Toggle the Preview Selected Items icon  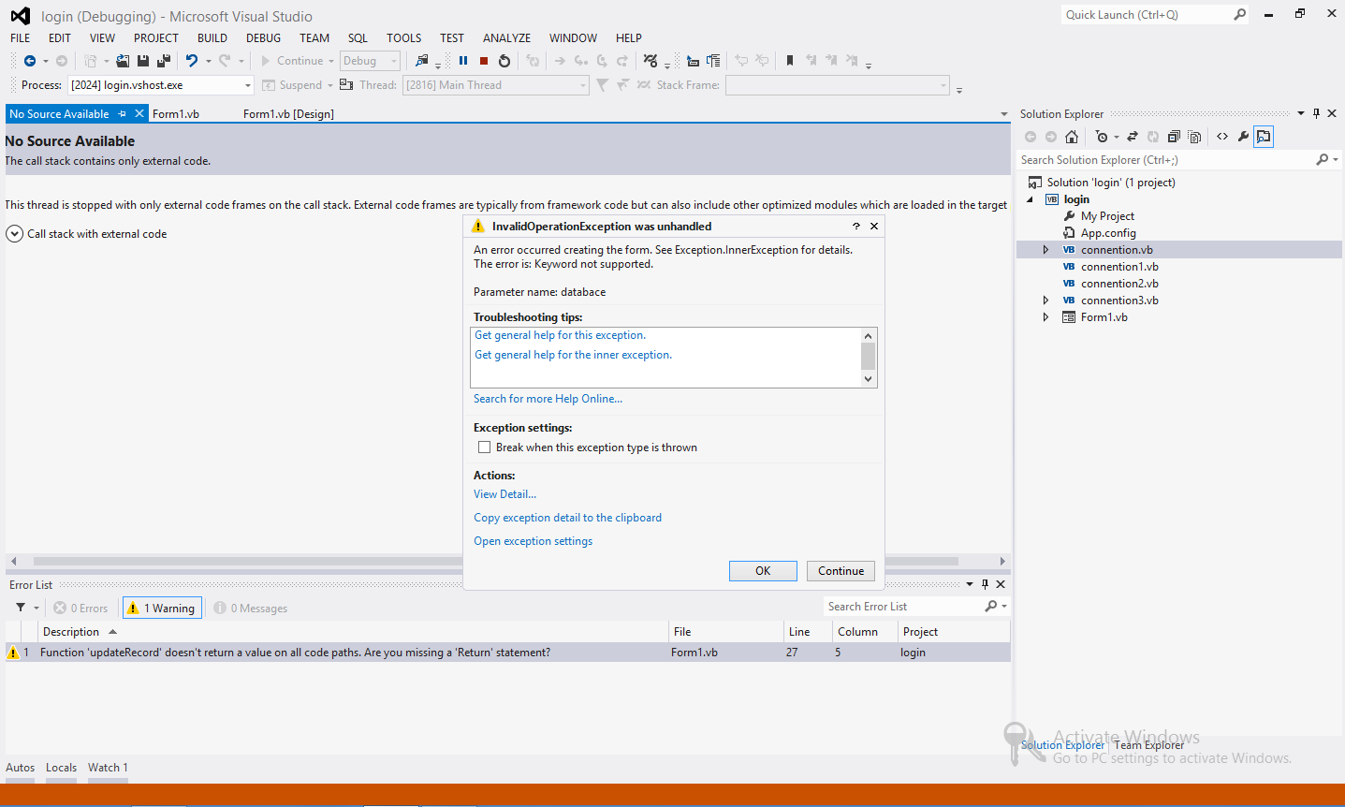point(1264,137)
